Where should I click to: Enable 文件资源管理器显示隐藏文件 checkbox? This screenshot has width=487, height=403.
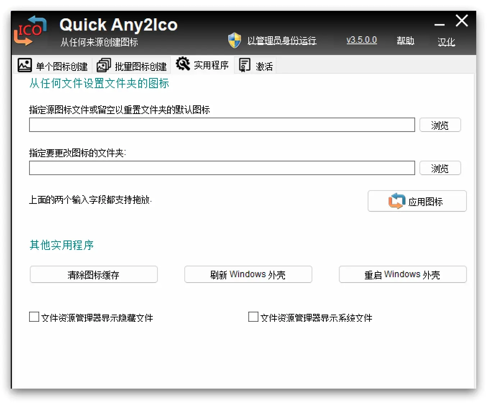click(34, 317)
